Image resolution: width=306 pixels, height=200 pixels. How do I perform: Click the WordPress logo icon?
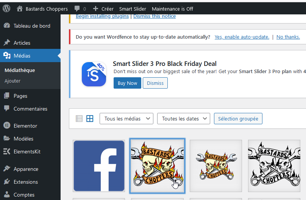pos(7,9)
